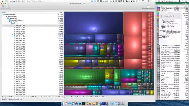The image size is (189, 106).
Task: Select the IMG_1337.JPG row in tree
Action: coord(32,26)
